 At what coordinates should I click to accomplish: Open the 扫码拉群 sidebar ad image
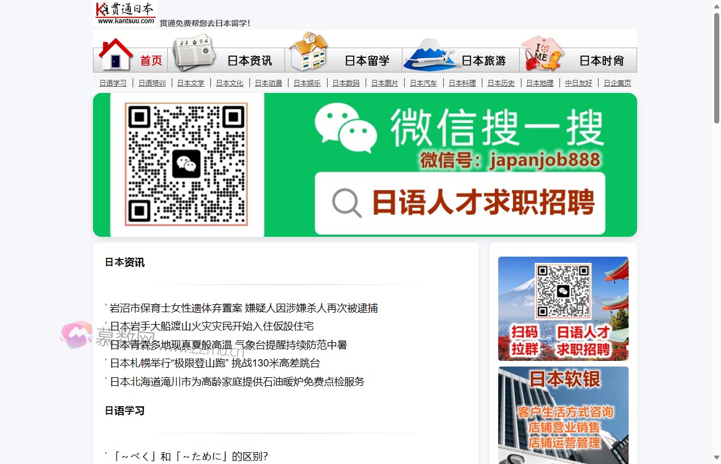coord(563,309)
